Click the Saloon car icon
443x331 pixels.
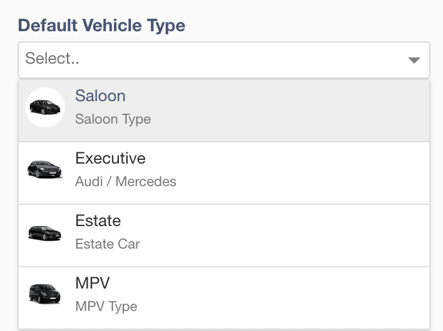(45, 107)
